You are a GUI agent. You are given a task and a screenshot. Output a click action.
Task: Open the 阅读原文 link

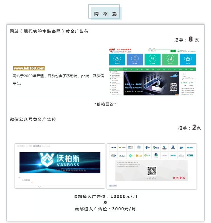click(113, 186)
